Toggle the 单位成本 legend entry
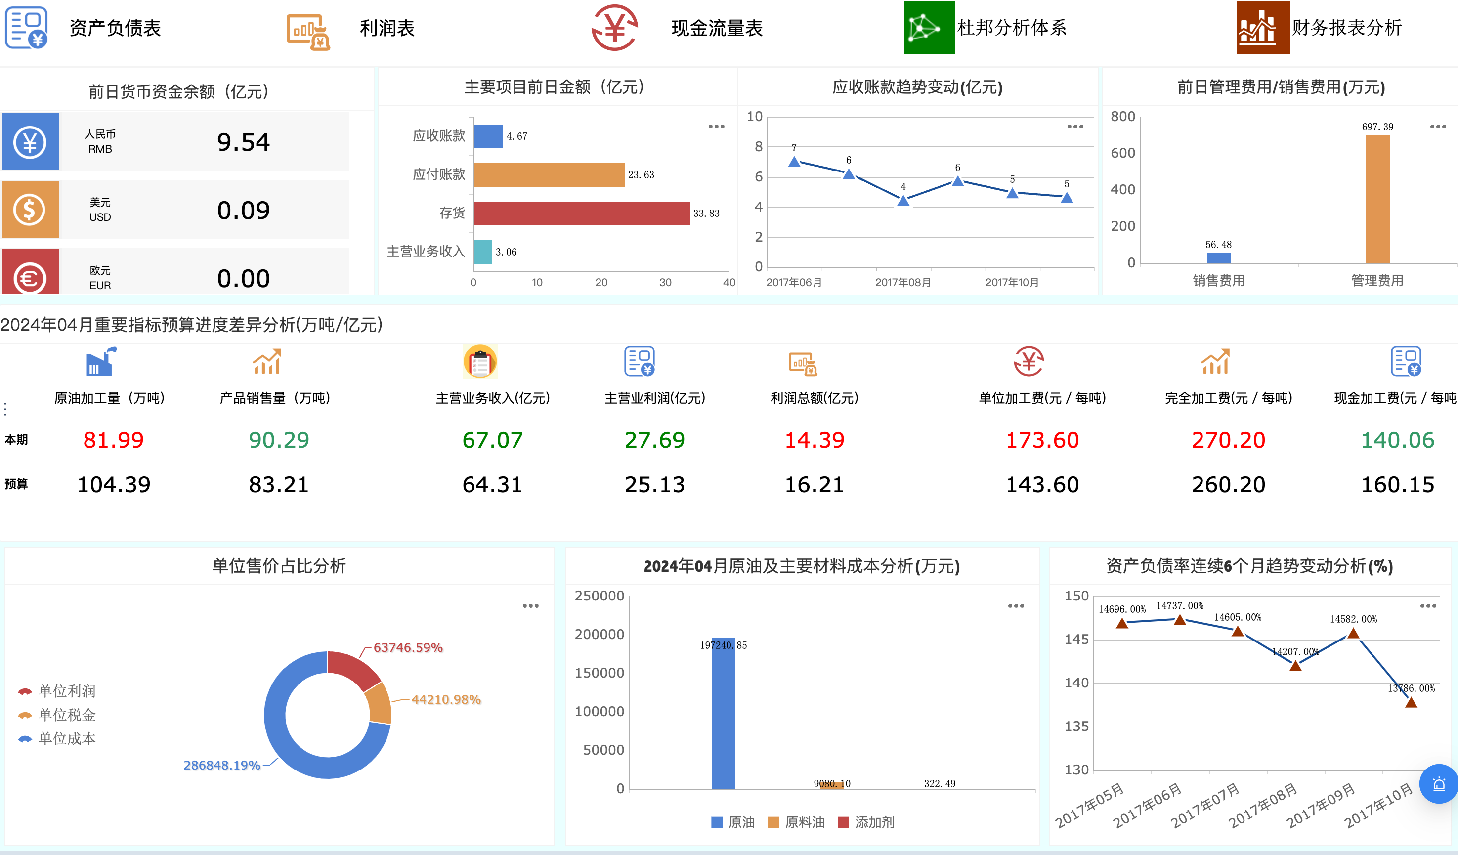The width and height of the screenshot is (1458, 855). (57, 738)
